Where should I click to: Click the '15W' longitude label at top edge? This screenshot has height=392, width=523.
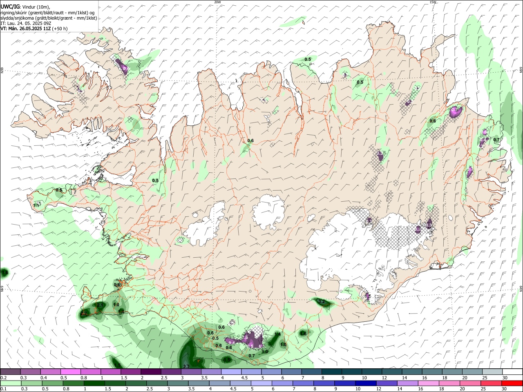(x=433, y=2)
